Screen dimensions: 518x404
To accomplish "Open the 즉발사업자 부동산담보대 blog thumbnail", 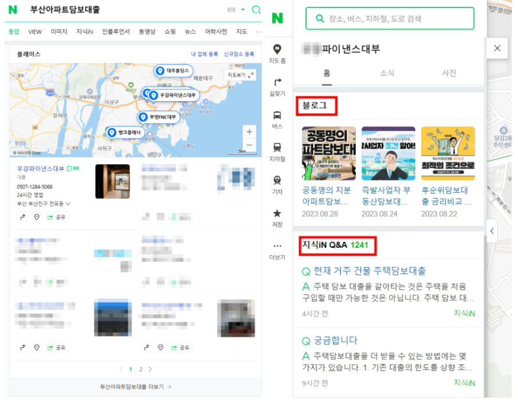I will click(x=388, y=153).
